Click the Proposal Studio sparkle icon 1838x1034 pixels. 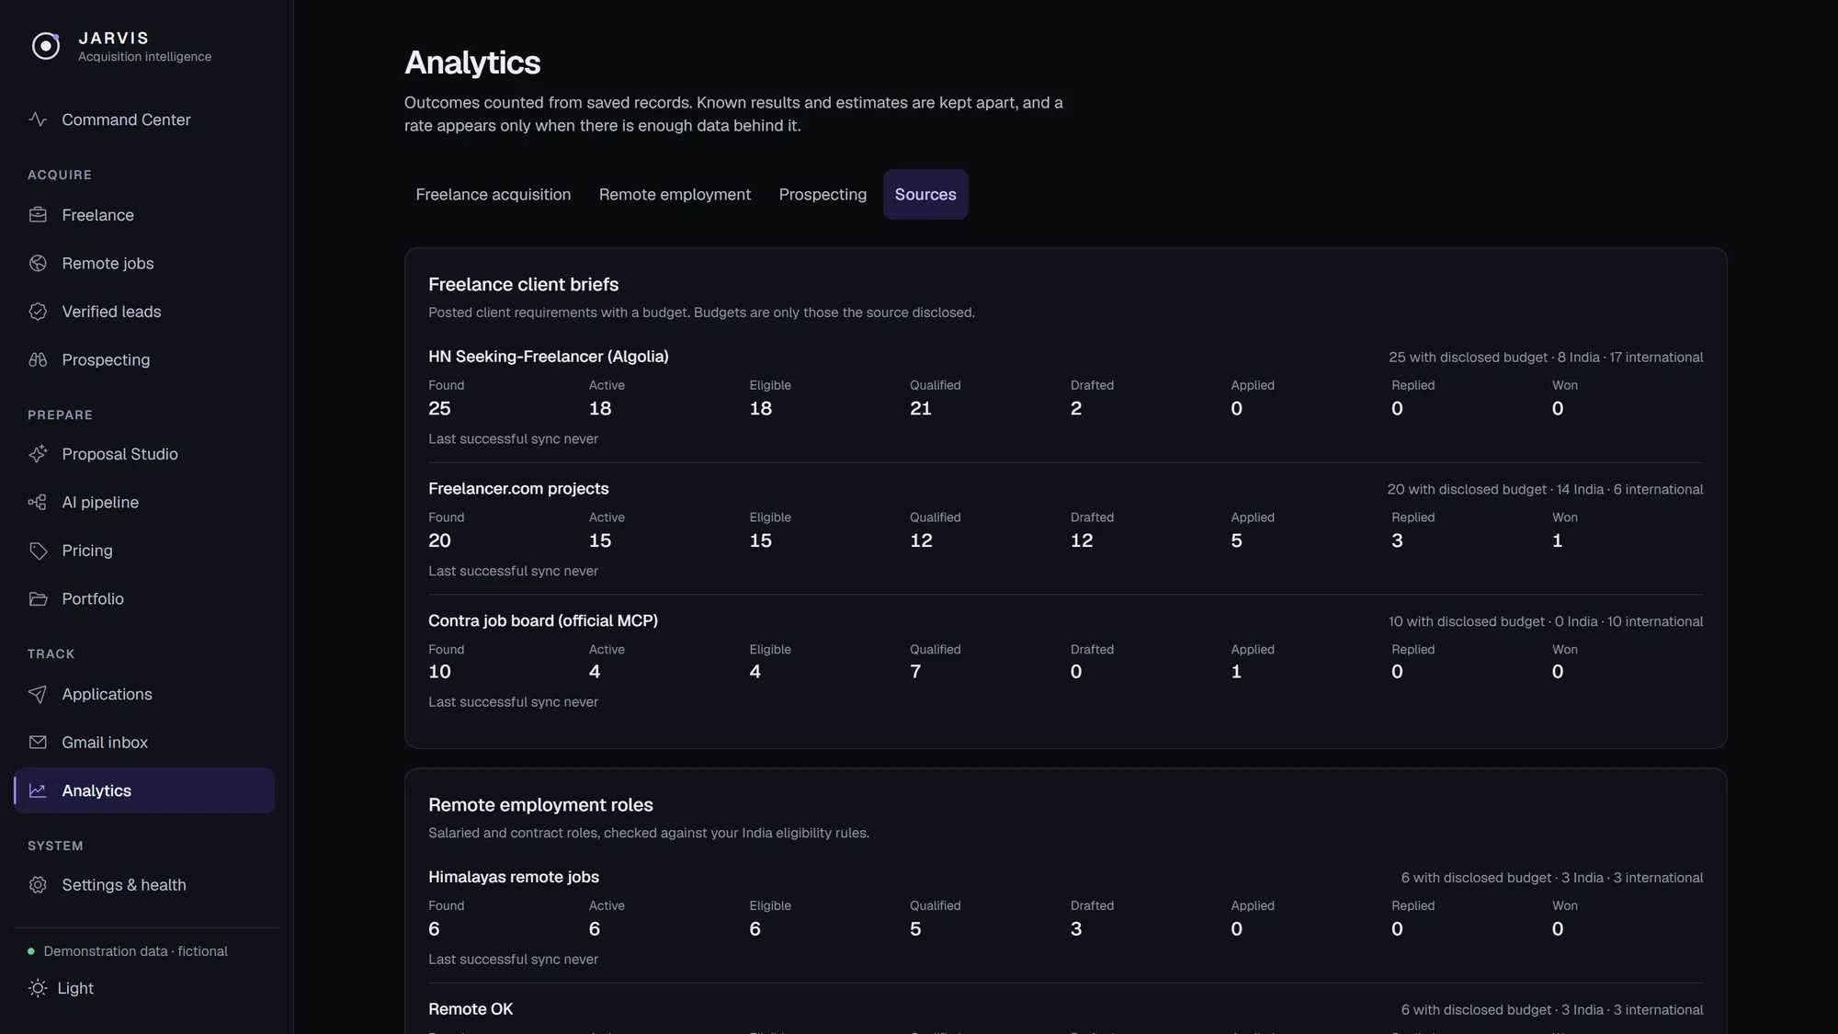(38, 454)
